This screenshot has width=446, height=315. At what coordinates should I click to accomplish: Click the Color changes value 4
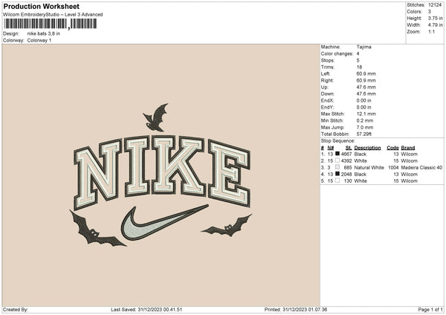click(x=358, y=53)
